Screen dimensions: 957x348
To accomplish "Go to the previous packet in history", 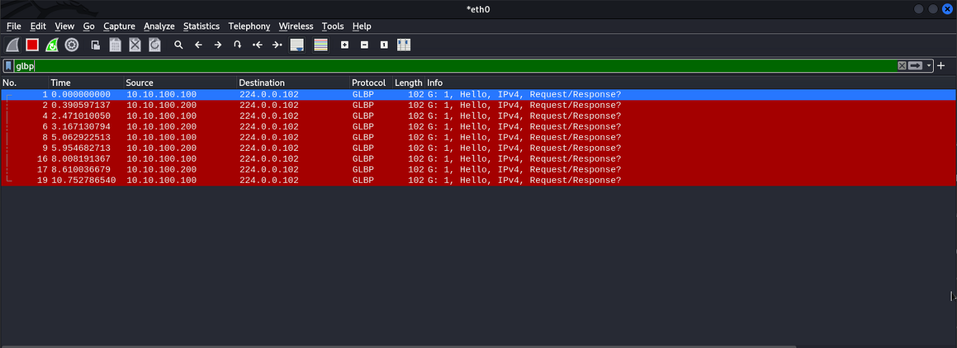I will point(198,45).
